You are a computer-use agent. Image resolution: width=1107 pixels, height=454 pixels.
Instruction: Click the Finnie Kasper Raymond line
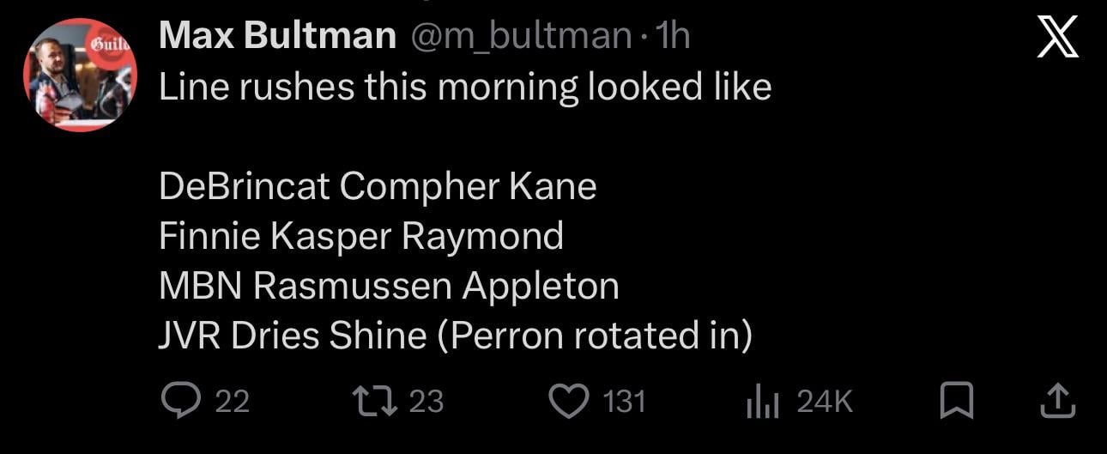point(361,236)
